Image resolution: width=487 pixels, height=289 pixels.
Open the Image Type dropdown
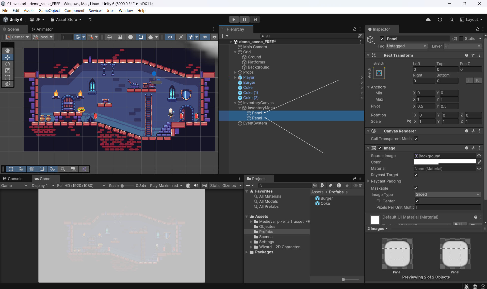448,194
